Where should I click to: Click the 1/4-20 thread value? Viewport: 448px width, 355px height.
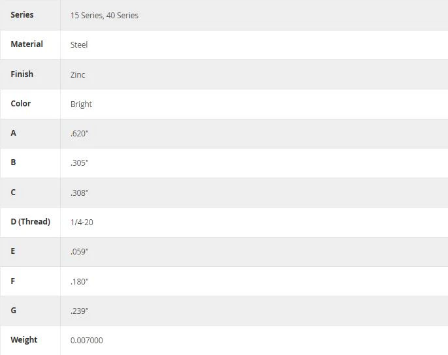pos(82,222)
